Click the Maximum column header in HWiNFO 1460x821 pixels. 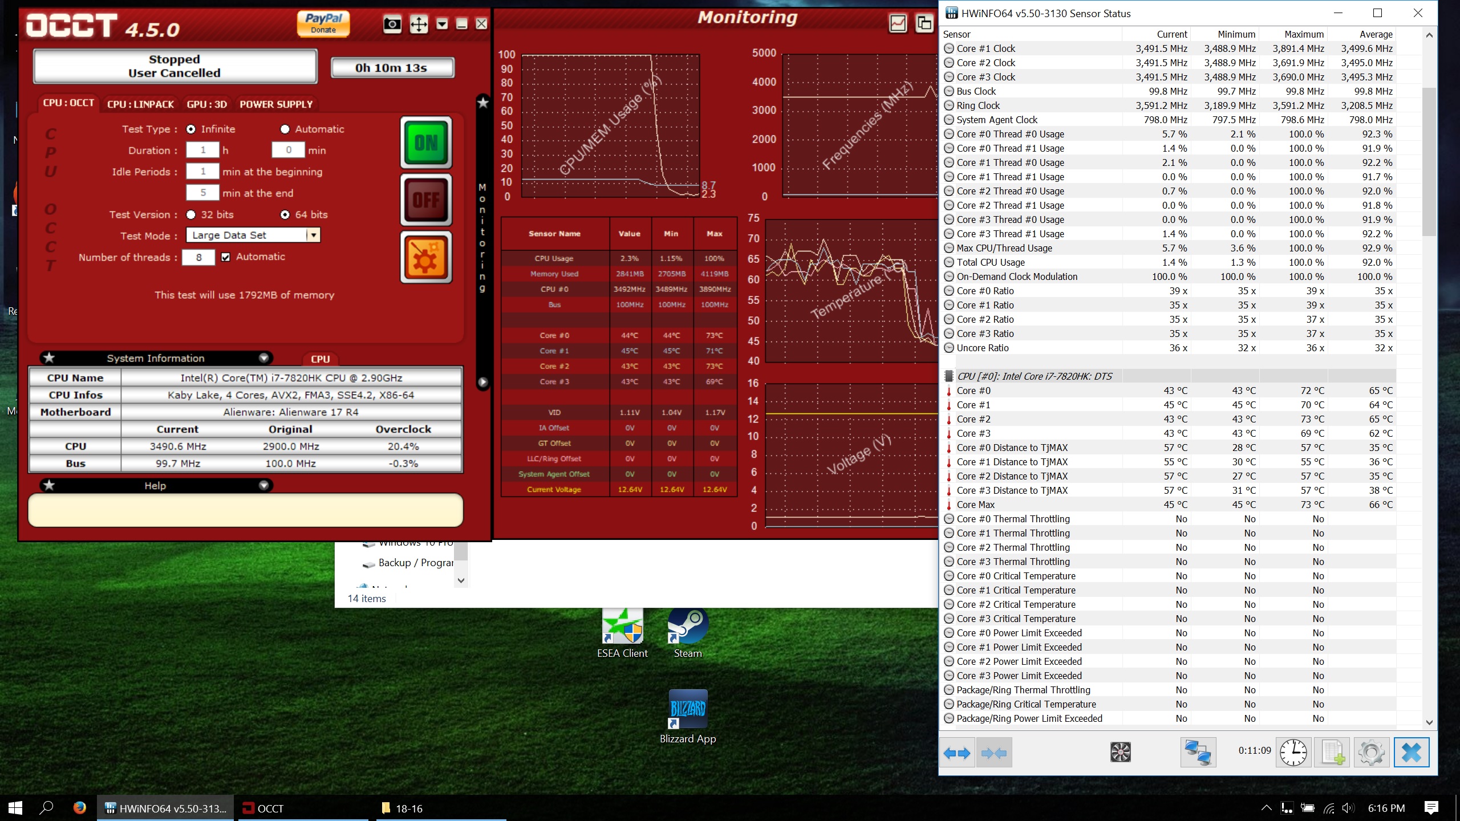[x=1293, y=34]
